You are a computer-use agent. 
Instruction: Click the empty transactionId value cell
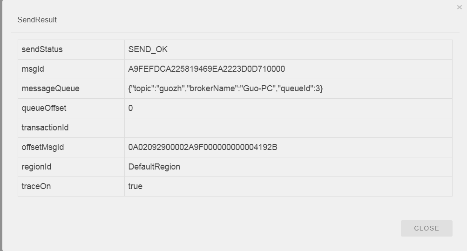click(x=288, y=128)
